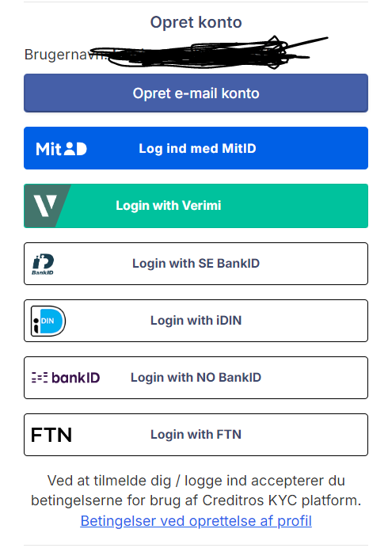Click the Opret konto heading
The image size is (388, 548).
tap(196, 22)
